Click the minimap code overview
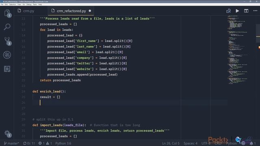This screenshot has height=146, width=260. [238, 49]
